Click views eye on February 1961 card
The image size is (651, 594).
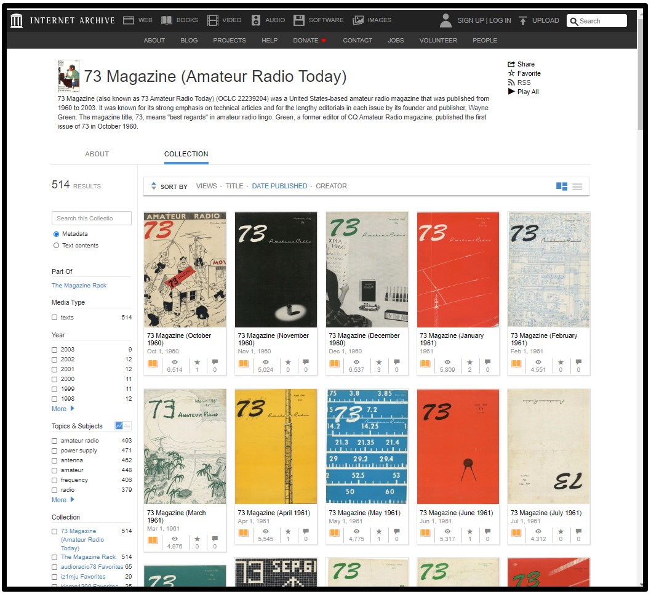[538, 362]
